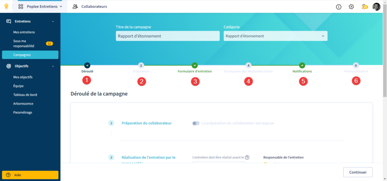Select the step 4 circle for demandes d'avis
The width and height of the screenshot is (387, 181).
click(x=248, y=65)
